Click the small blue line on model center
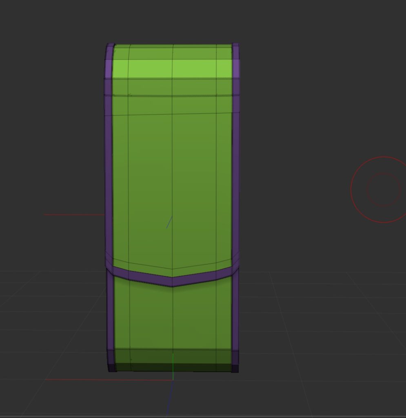This screenshot has width=406, height=418. point(169,222)
